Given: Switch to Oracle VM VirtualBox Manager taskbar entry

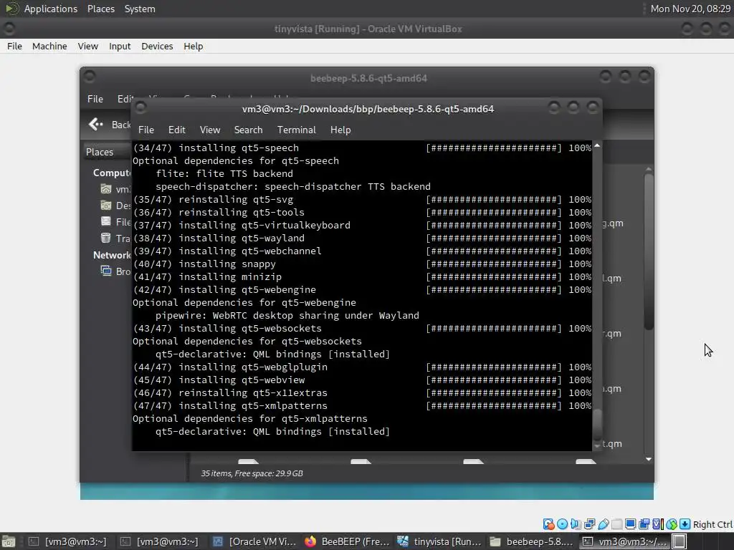Looking at the screenshot, I should 254,541.
